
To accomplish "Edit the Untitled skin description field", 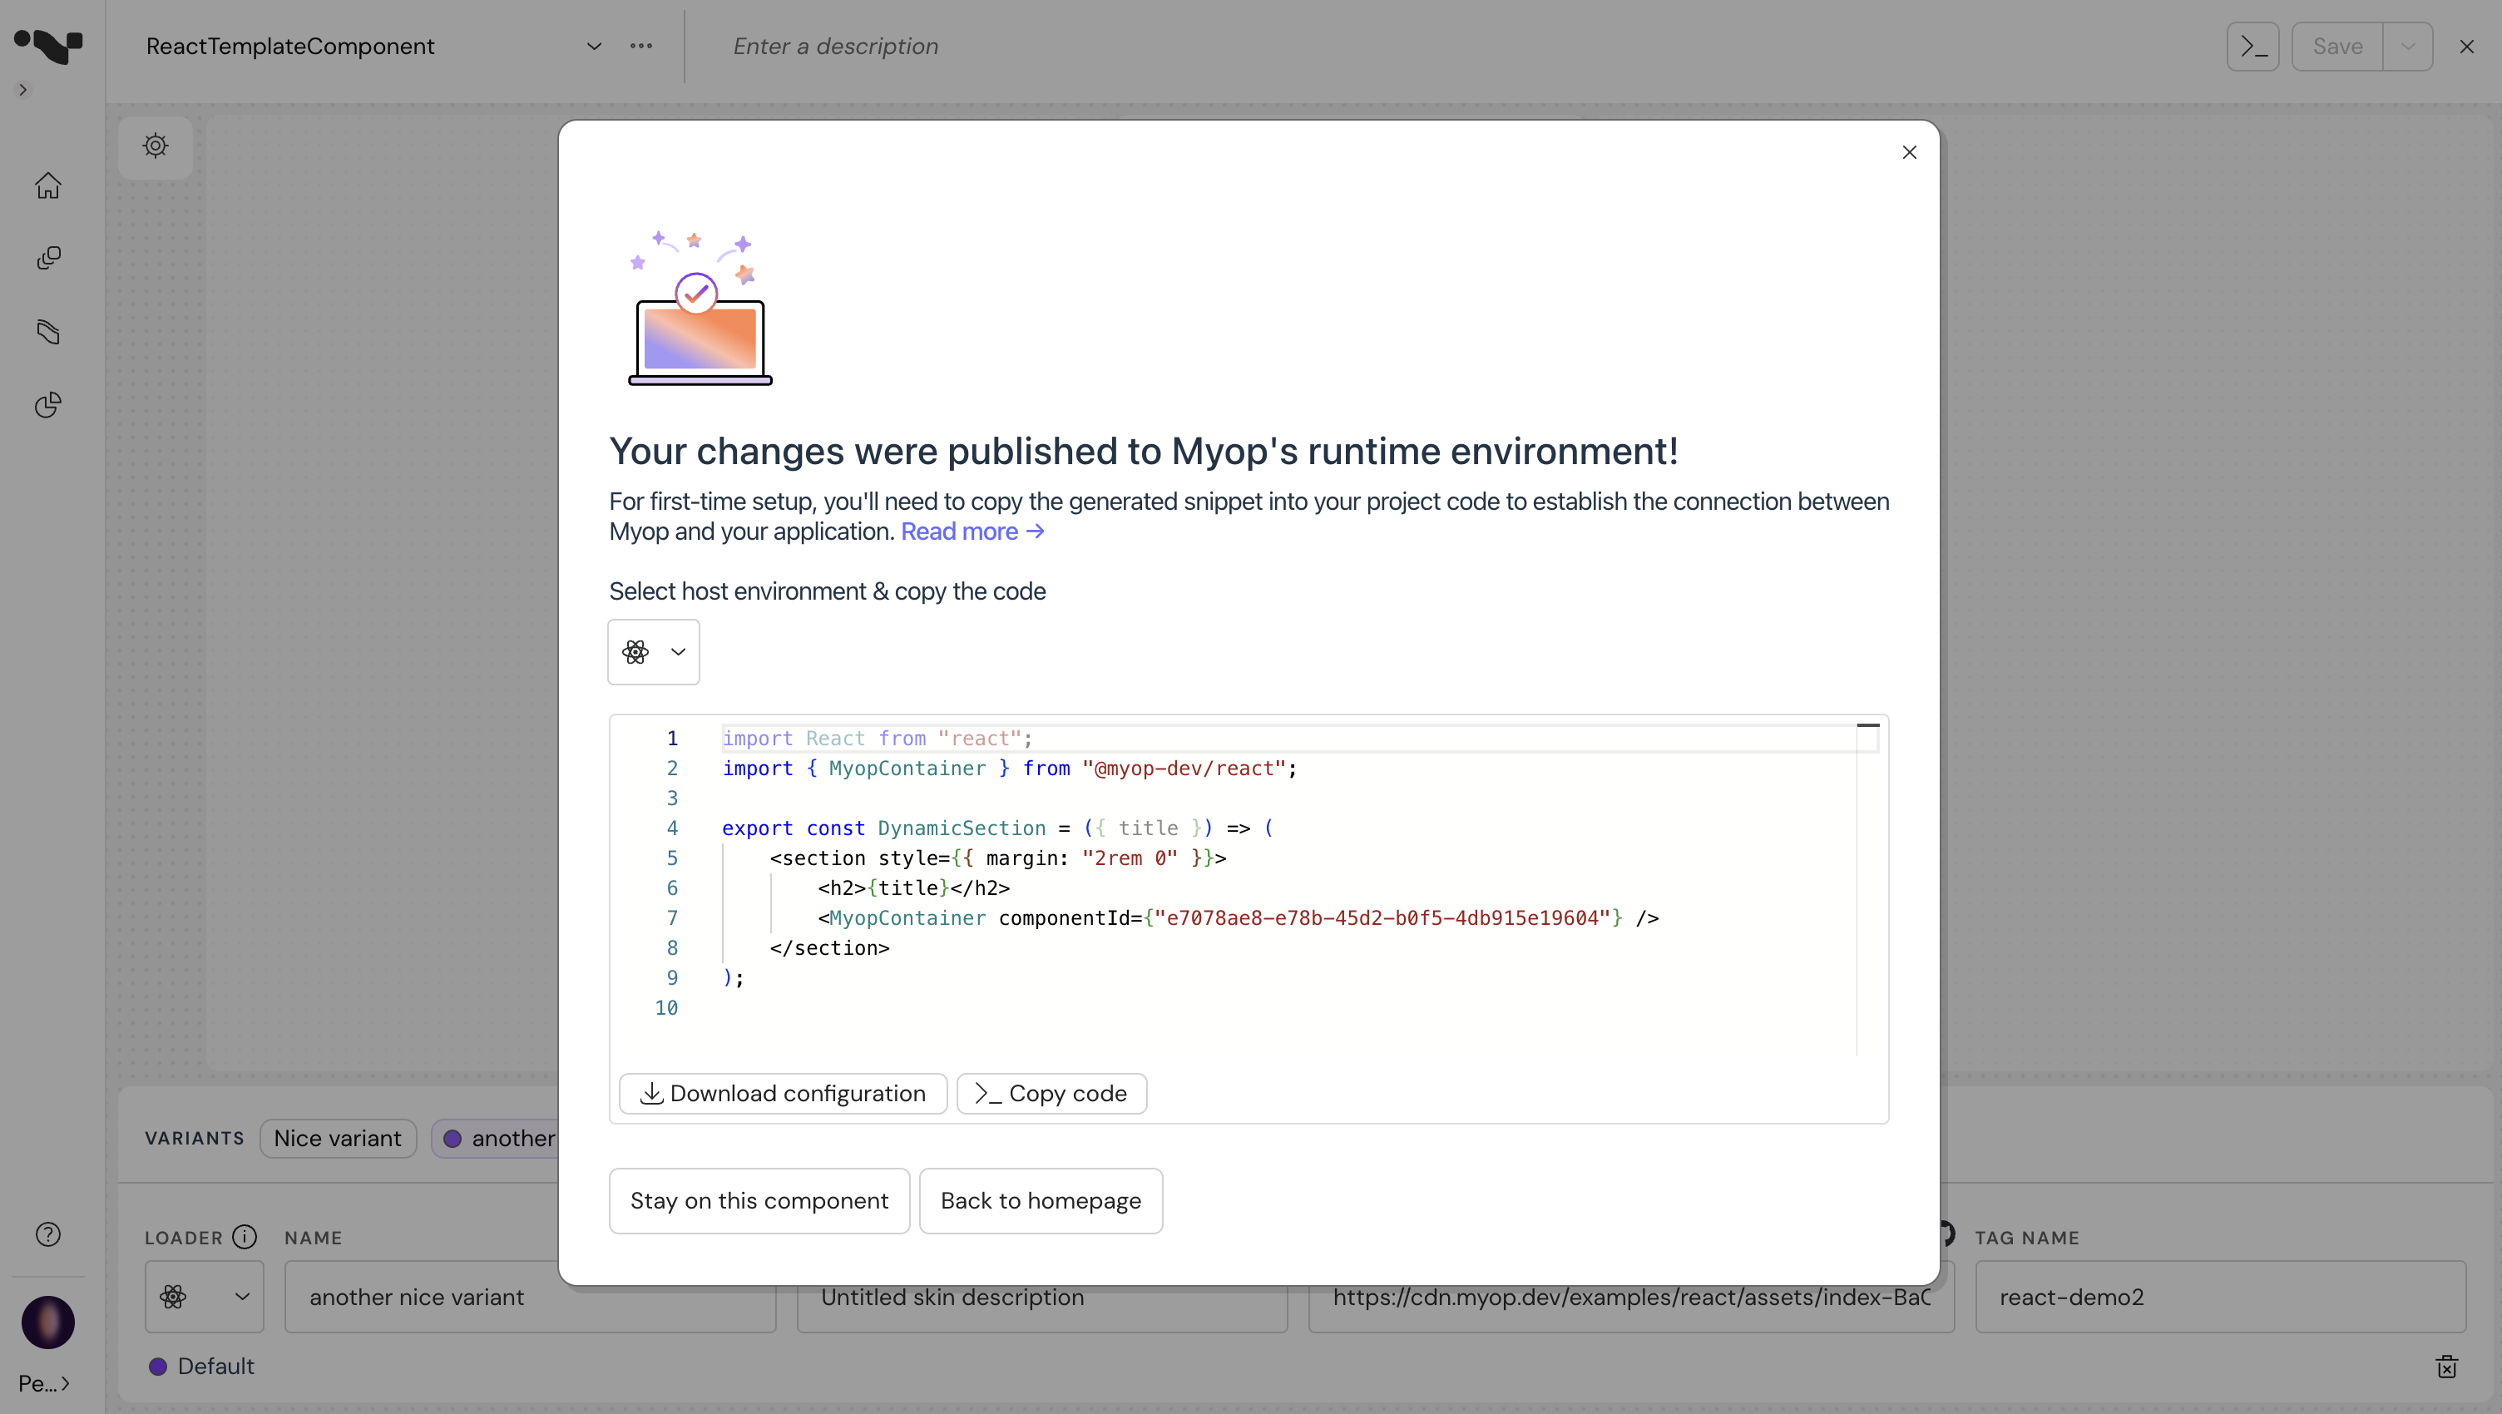I will [1042, 1297].
